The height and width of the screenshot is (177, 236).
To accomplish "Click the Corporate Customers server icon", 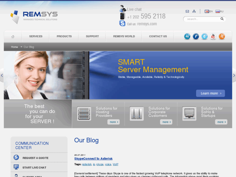I will (x=137, y=114).
